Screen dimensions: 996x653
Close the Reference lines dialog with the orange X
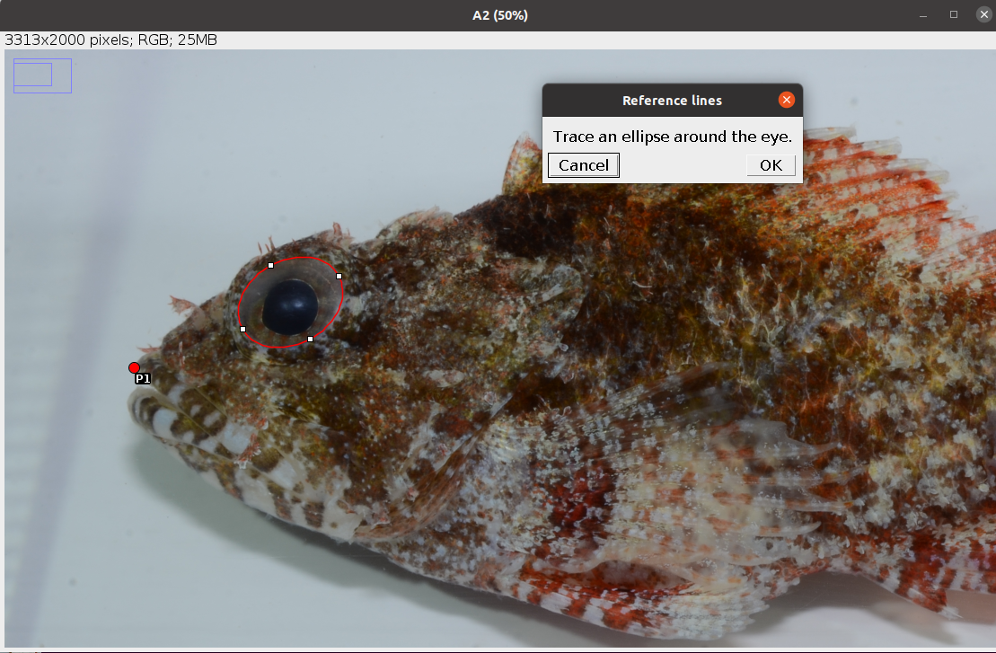coord(787,100)
